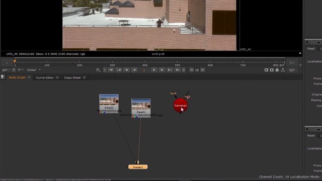Jump to the last frame
322x181 pixels.
[x=178, y=70]
